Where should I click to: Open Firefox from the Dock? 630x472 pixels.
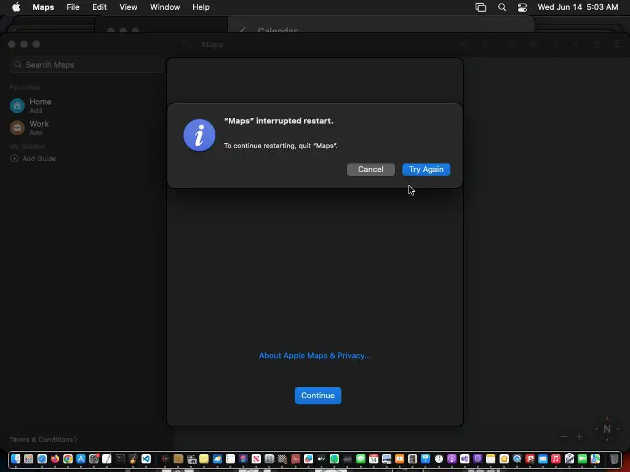[x=55, y=458]
